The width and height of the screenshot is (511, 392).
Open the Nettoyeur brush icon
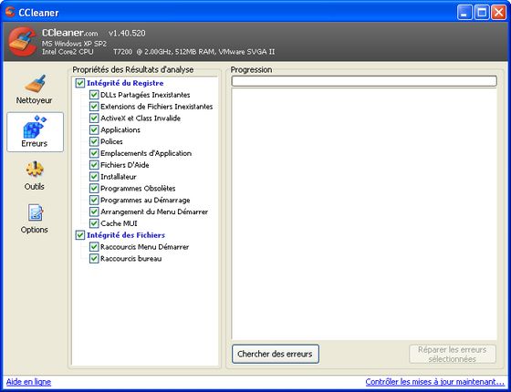coord(36,83)
